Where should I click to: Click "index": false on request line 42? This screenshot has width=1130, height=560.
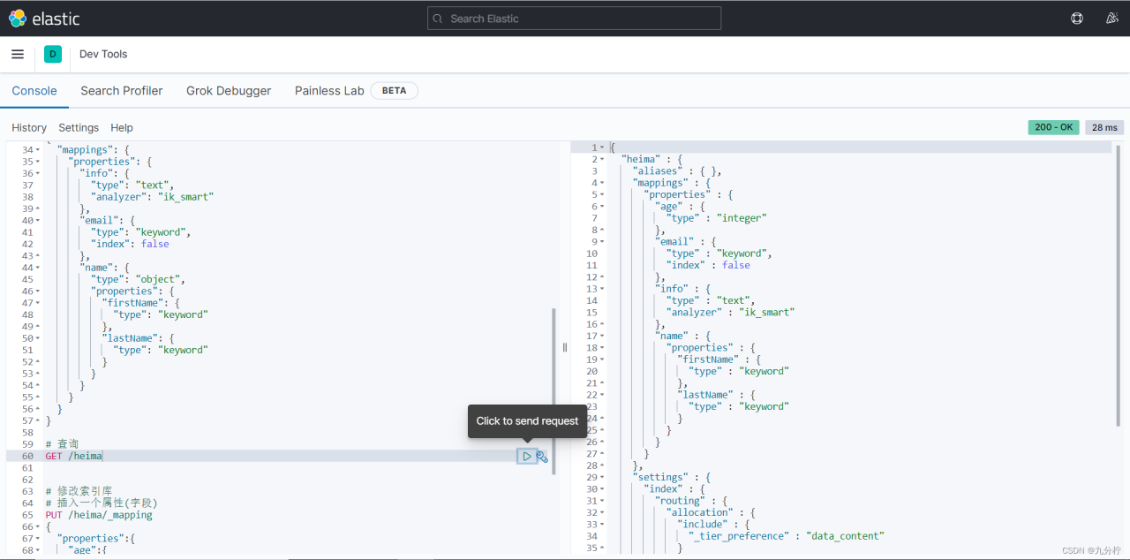point(130,244)
